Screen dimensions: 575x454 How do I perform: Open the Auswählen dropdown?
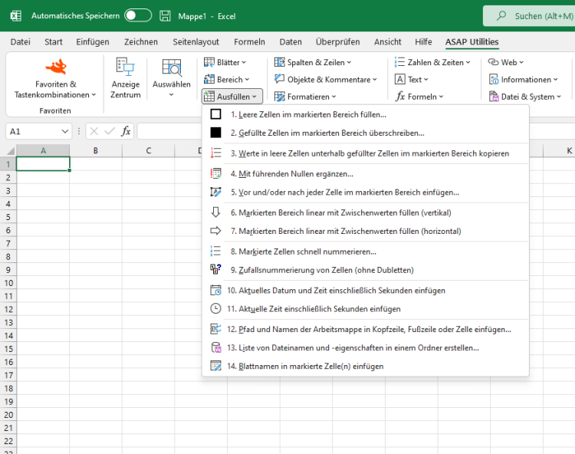tap(171, 78)
